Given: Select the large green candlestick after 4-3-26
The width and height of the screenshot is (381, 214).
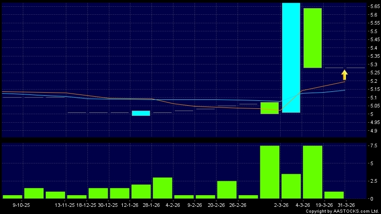Looking at the screenshot, I should [312, 38].
